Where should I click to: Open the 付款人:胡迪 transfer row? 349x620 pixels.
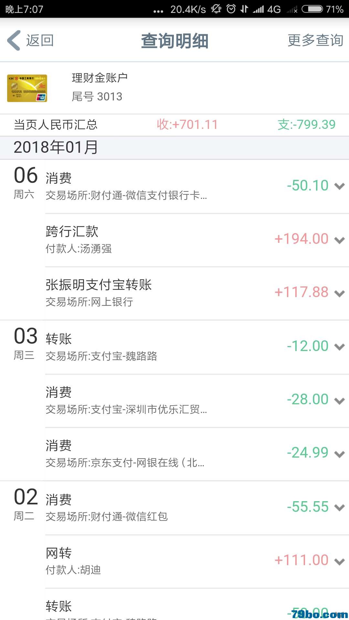(x=197, y=562)
